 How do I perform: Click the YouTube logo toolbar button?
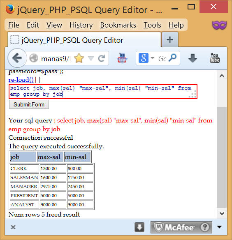coord(215,58)
